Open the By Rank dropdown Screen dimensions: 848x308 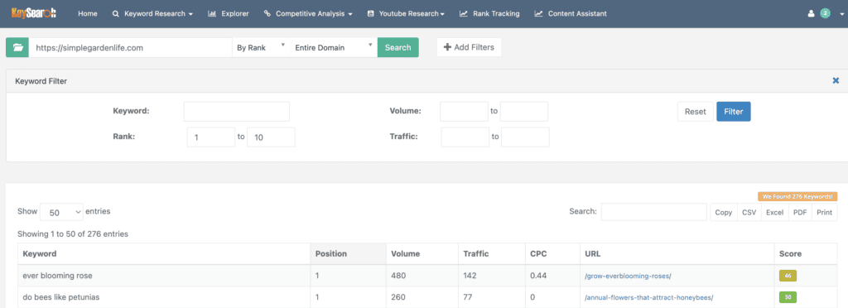tap(261, 47)
